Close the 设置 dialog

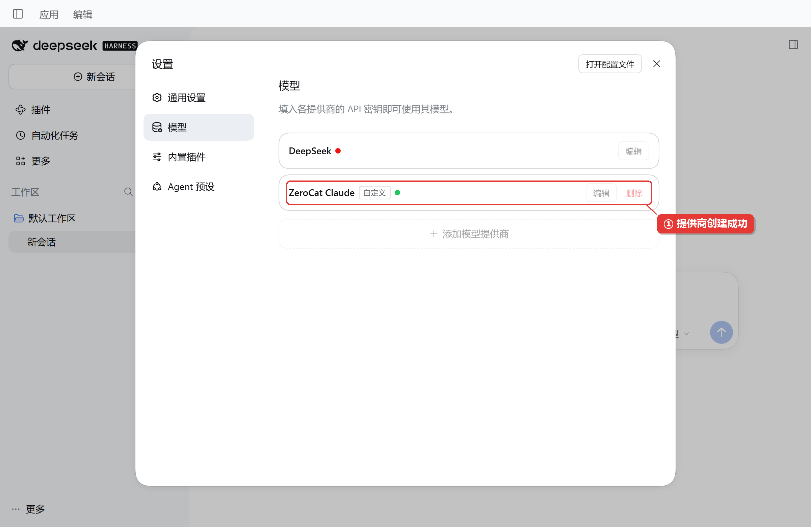coord(656,64)
